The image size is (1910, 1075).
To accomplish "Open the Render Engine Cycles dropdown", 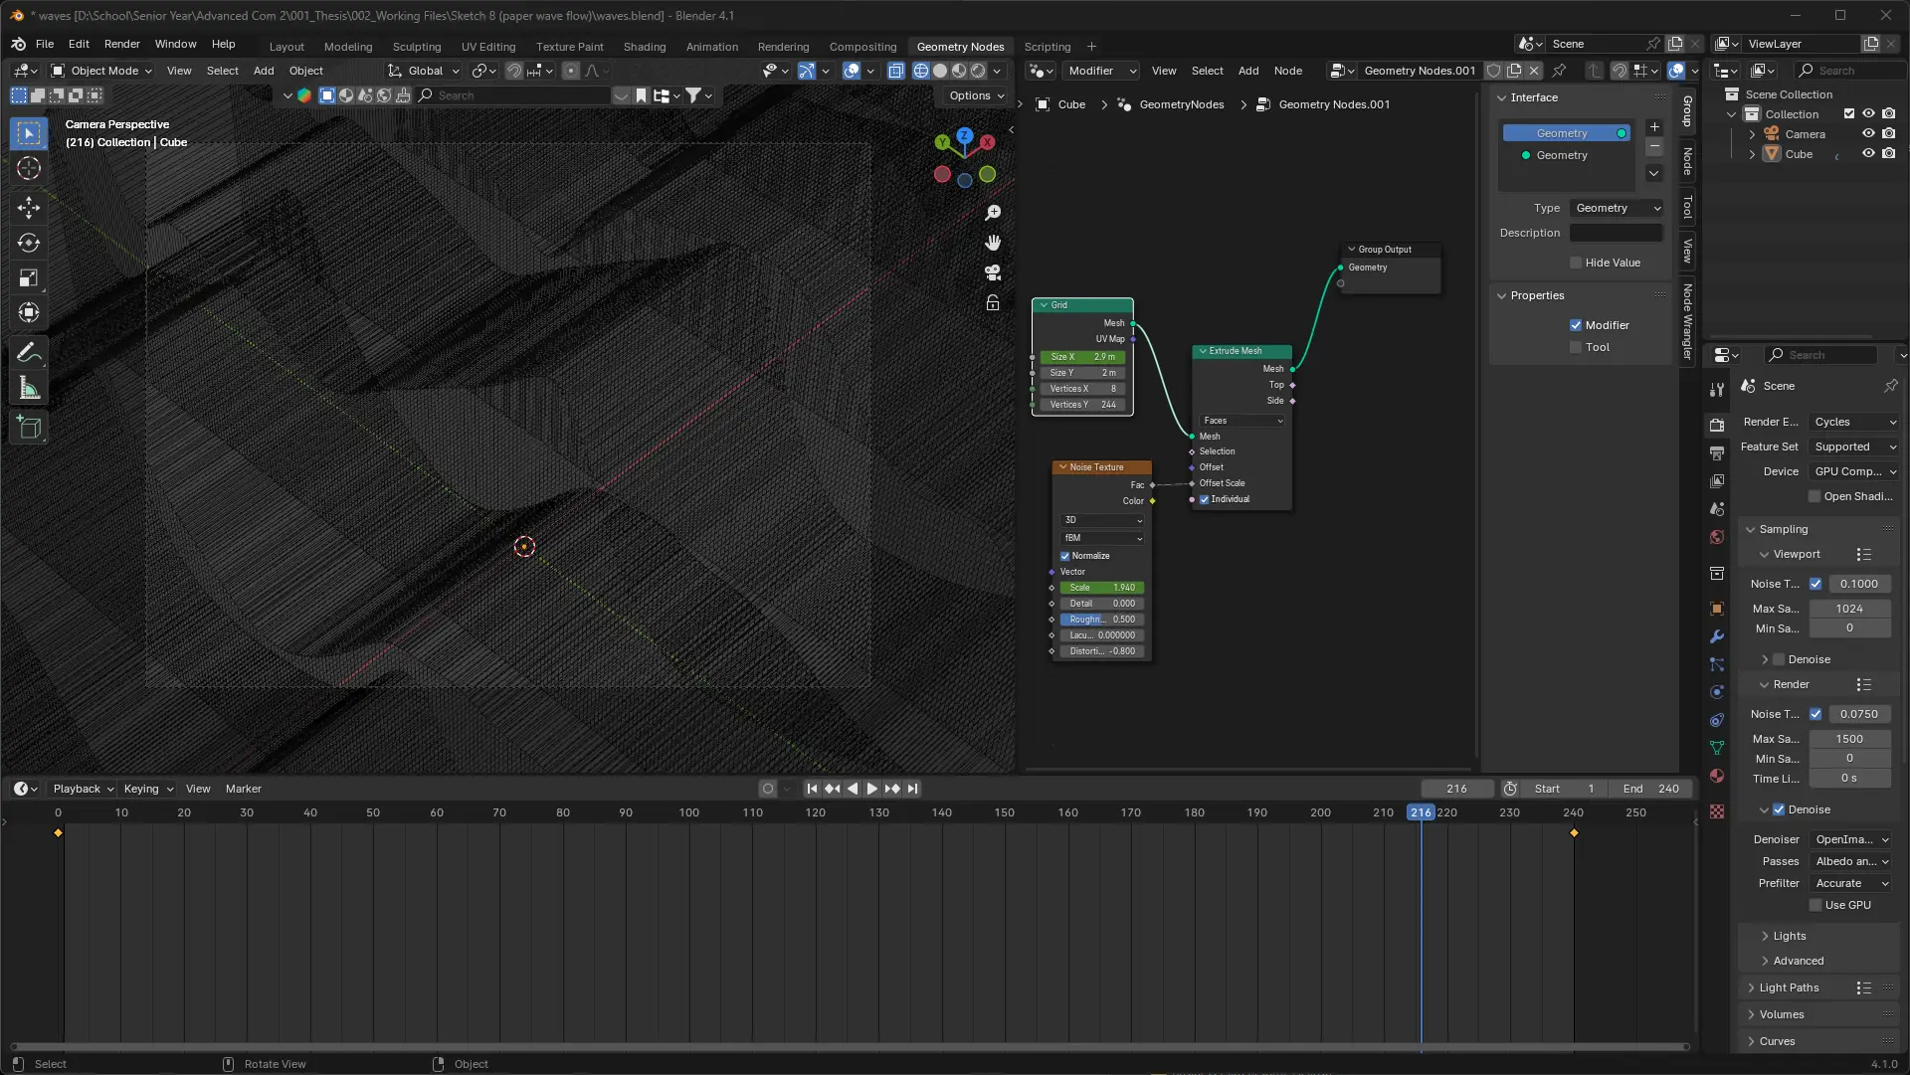I will tap(1854, 422).
